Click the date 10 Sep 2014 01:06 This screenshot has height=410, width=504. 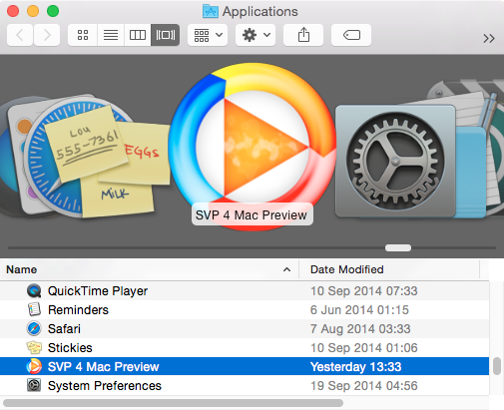tap(363, 348)
